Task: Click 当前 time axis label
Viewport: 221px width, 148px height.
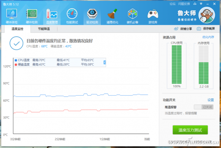Action: coord(147,139)
